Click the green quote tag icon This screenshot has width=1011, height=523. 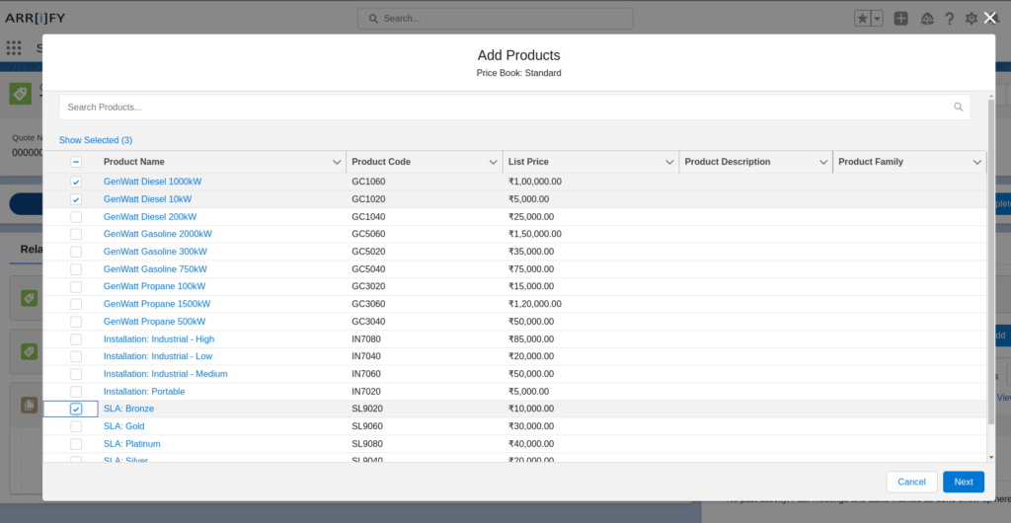tap(20, 94)
